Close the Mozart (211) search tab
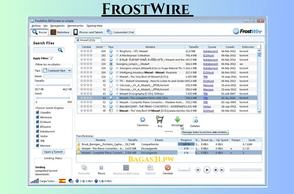Image resolution: width=294 pixels, height=194 pixels. coord(78,40)
